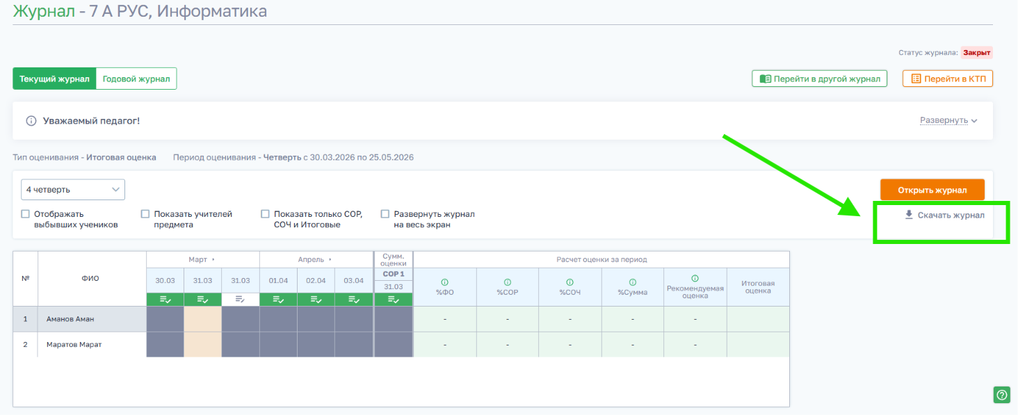Open the 4 четверть dropdown

coord(72,189)
